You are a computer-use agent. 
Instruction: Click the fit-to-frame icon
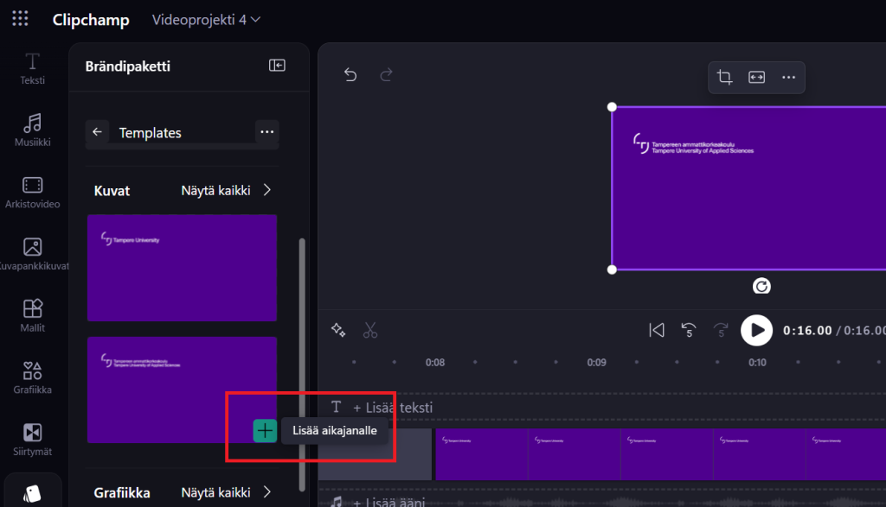point(756,78)
